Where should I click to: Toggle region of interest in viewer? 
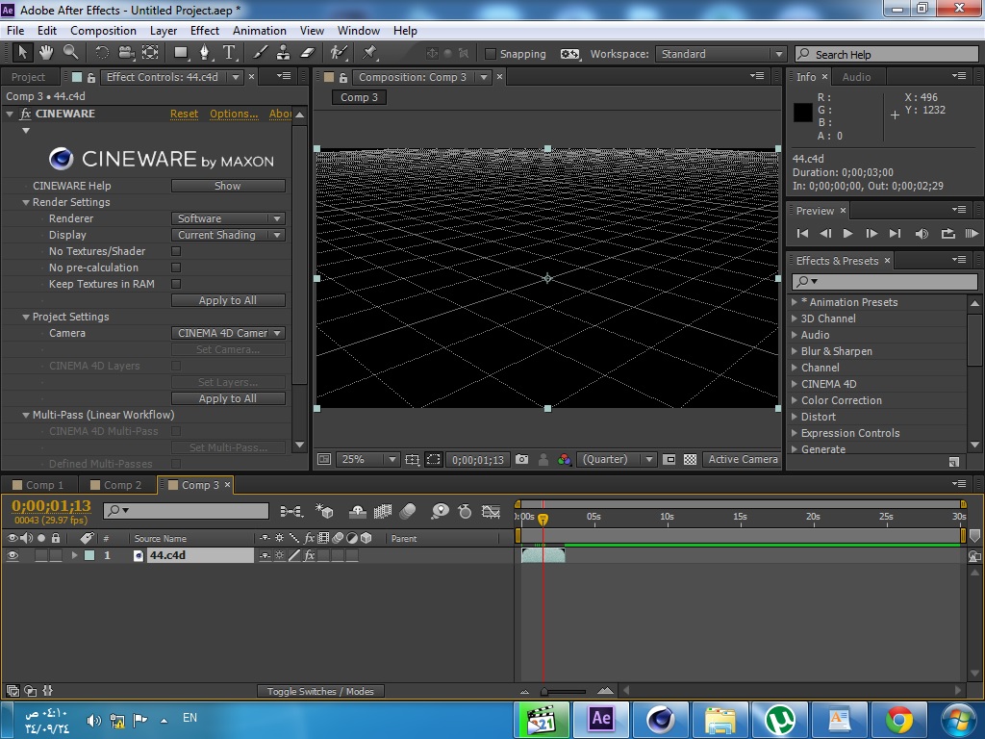(434, 459)
